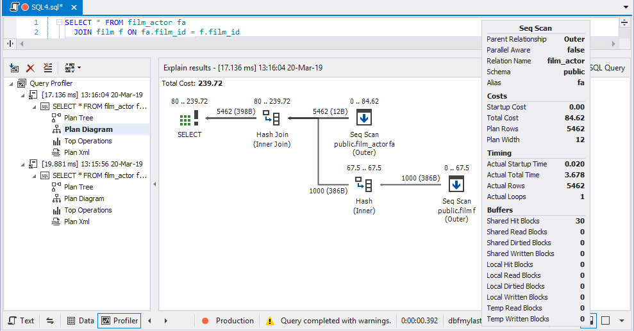Switch to the Data view tab
The image size is (634, 331).
[x=80, y=321]
